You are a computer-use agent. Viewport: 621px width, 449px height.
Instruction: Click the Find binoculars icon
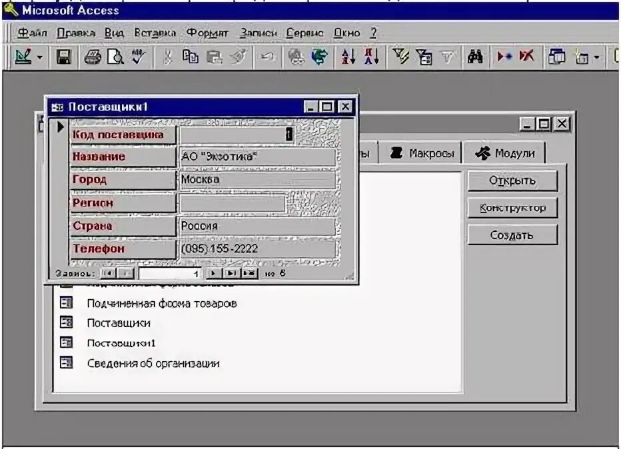point(475,57)
